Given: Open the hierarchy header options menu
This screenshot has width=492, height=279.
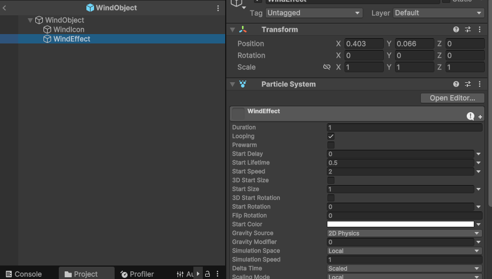Looking at the screenshot, I should (218, 8).
